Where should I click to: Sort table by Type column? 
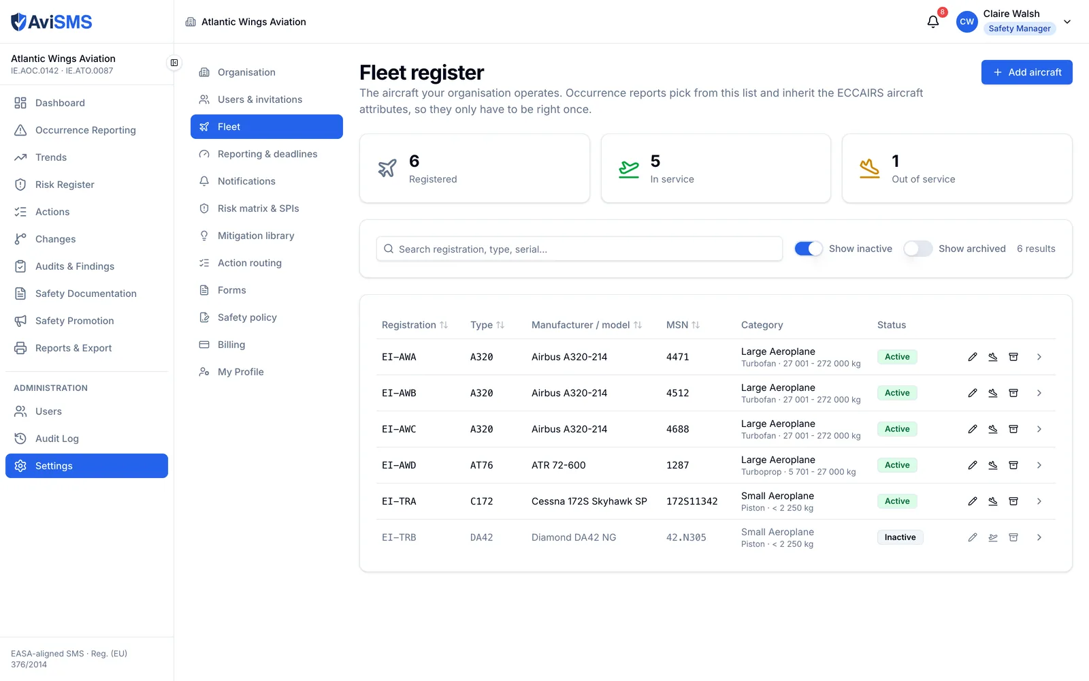(487, 325)
